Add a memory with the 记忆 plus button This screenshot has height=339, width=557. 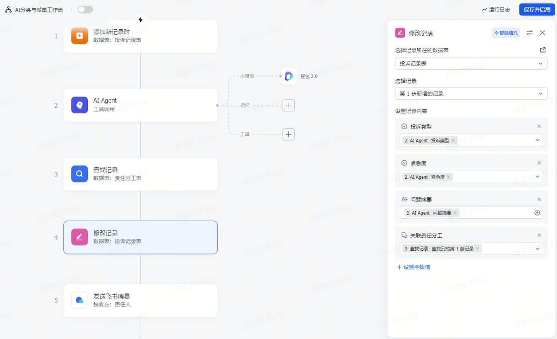coord(289,105)
